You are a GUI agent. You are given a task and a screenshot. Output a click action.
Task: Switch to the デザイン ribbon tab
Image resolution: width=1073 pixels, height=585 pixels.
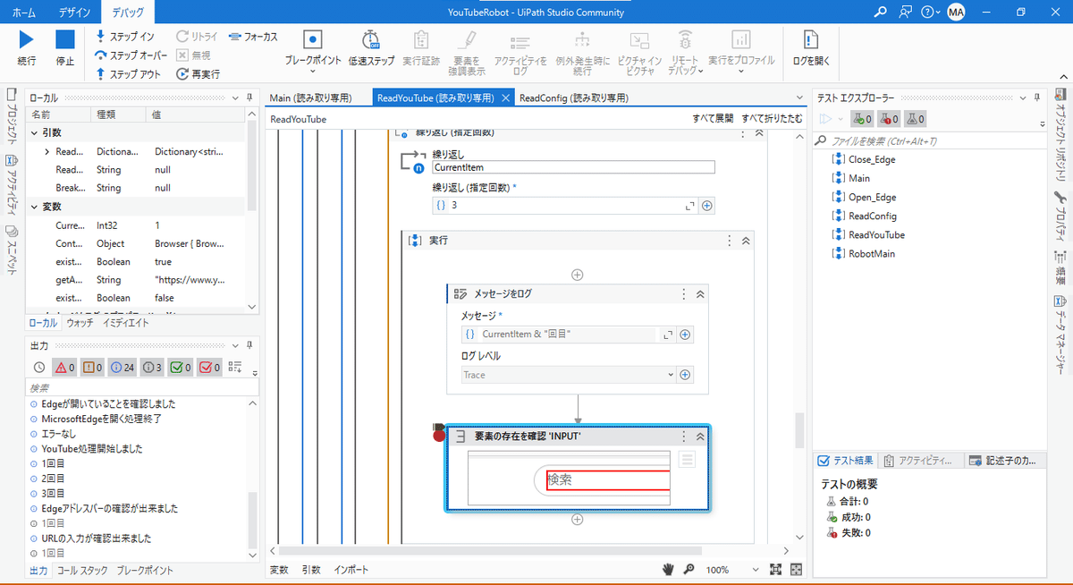(x=74, y=12)
